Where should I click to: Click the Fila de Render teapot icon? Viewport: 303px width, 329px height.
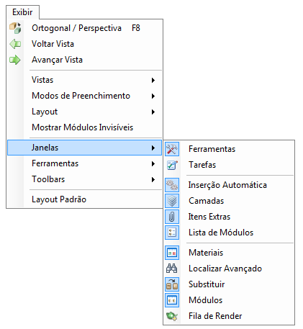pos(172,316)
